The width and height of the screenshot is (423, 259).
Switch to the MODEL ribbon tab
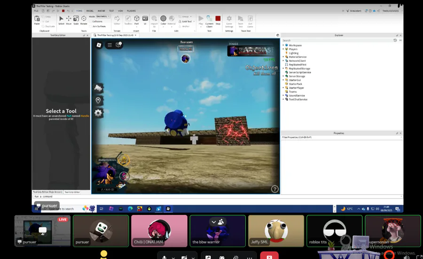(90, 11)
